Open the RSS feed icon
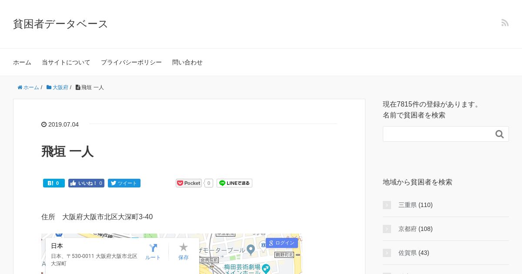The height and width of the screenshot is (274, 522). pos(505,23)
